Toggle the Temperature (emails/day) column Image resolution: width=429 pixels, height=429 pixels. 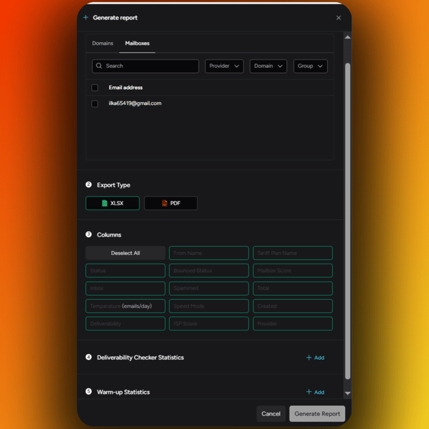(x=125, y=306)
